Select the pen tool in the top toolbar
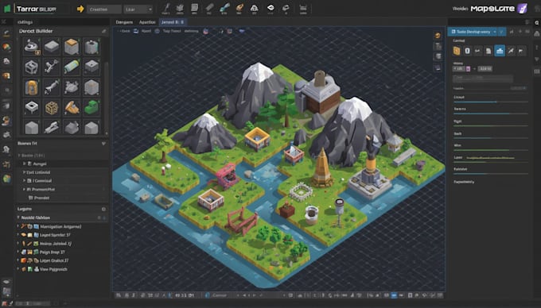Viewport: 541px width, 308px height. 166,9
